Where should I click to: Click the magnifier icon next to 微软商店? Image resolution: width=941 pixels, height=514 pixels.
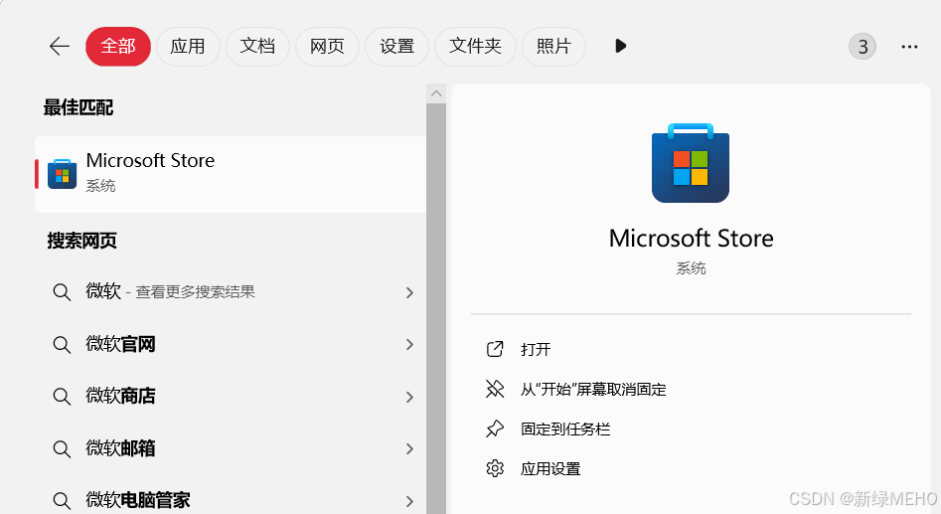coord(62,397)
